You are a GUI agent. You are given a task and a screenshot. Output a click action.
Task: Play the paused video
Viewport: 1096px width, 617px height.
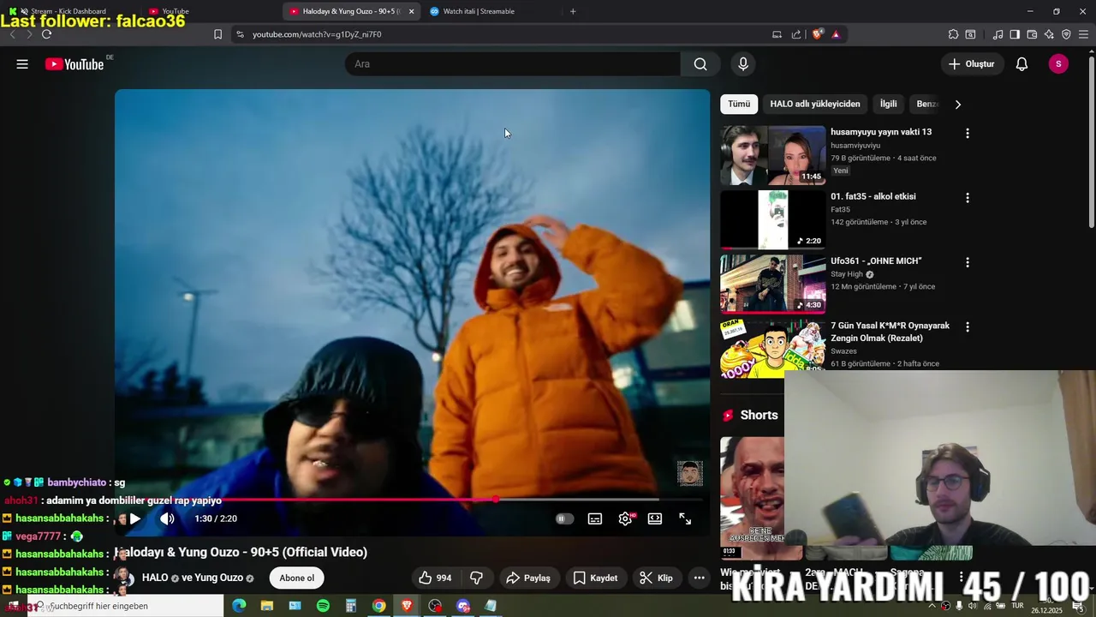[x=134, y=518]
